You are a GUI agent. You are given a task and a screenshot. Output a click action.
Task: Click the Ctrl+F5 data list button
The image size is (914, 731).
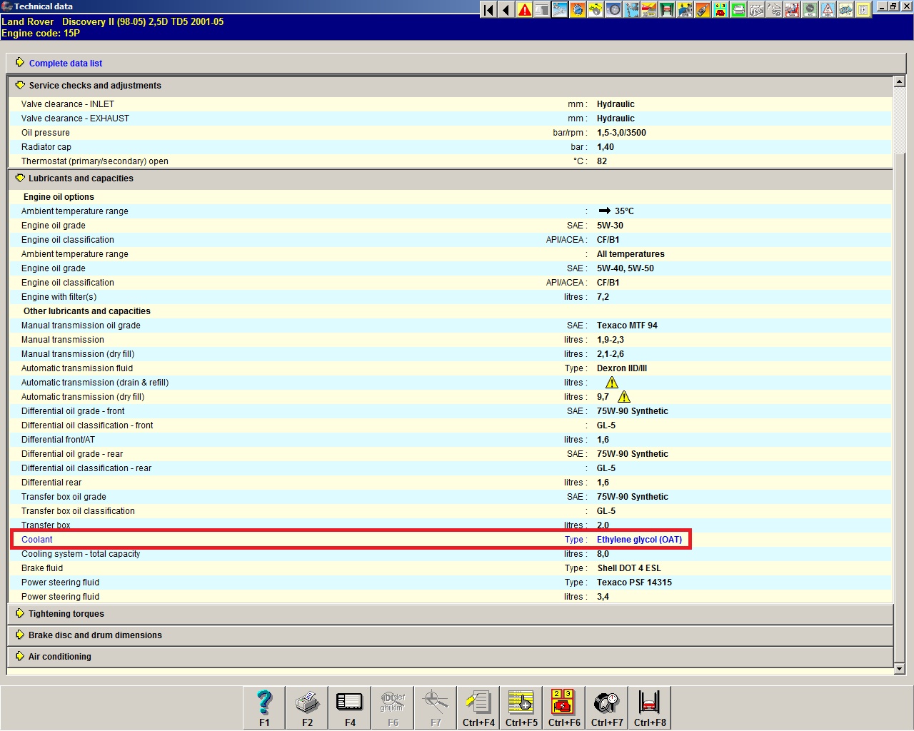click(x=521, y=707)
